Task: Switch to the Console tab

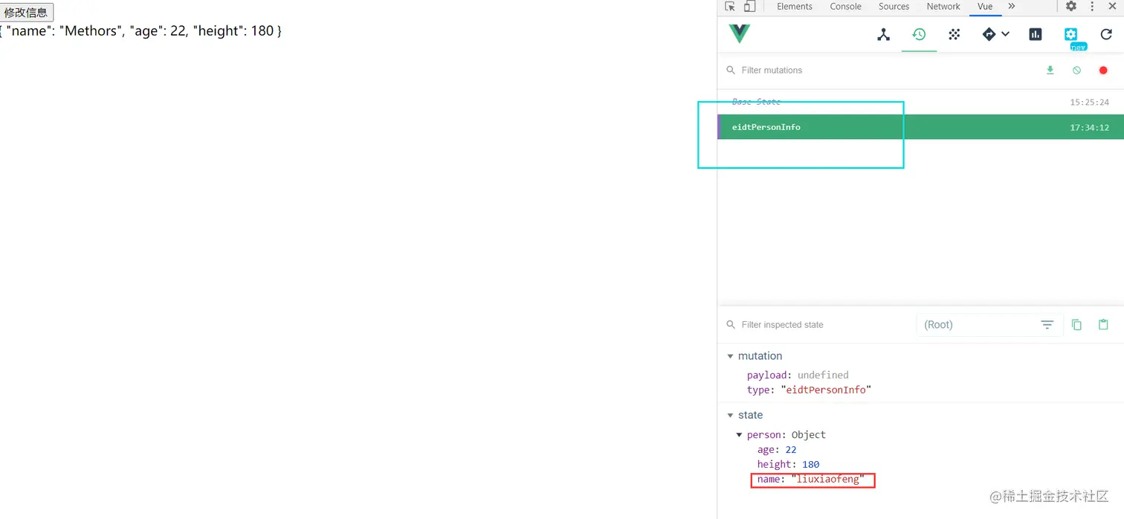Action: click(845, 7)
